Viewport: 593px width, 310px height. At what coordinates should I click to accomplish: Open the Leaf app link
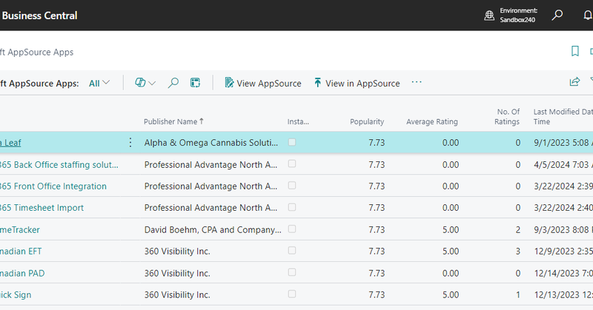click(10, 143)
